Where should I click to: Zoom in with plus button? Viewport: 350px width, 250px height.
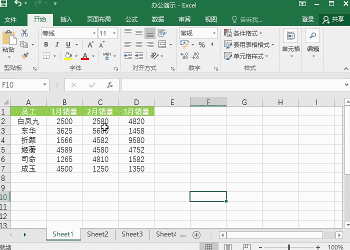[x=317, y=247]
